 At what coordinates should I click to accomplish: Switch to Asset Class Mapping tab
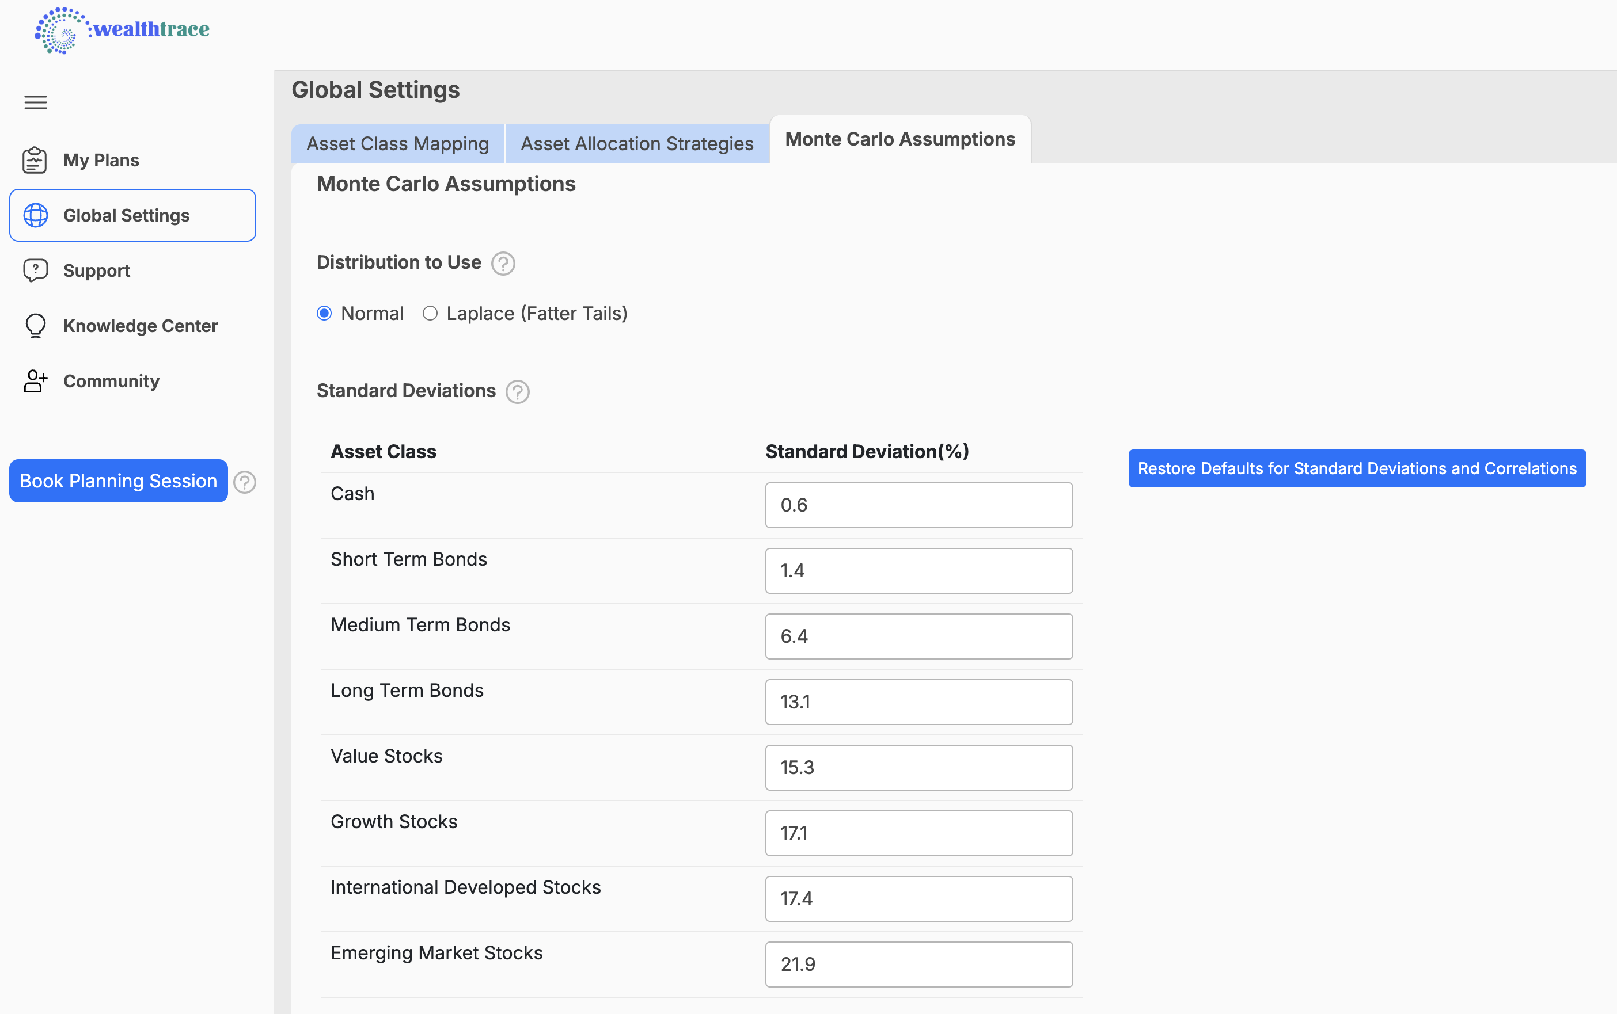pyautogui.click(x=397, y=143)
